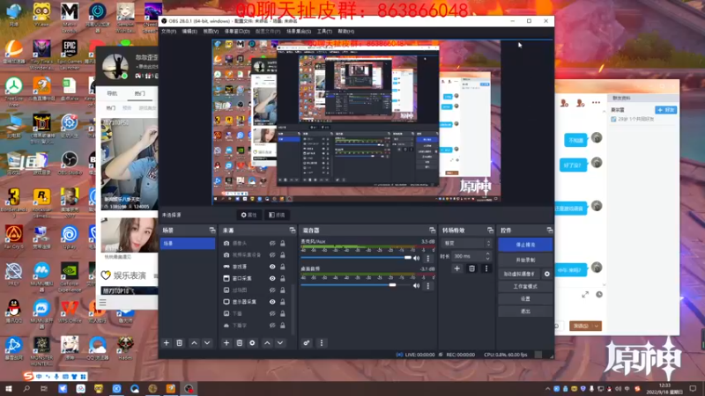Adjust the 300 ms duration stepper arrows

(488, 256)
